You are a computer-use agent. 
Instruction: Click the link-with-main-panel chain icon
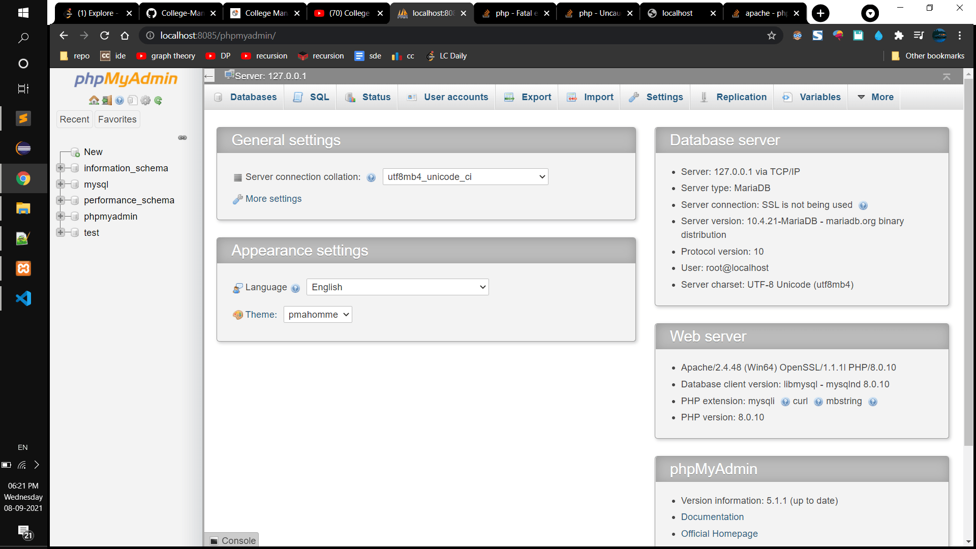point(182,138)
